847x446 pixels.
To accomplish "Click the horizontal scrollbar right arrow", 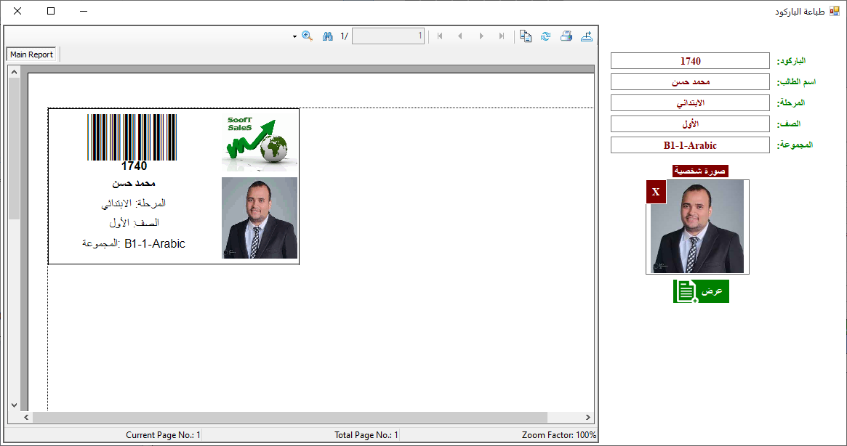I will pyautogui.click(x=587, y=418).
